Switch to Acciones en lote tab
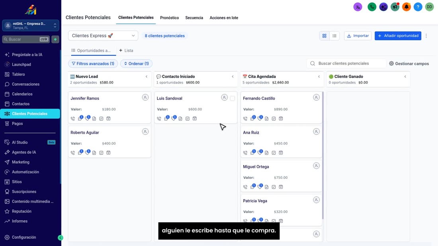This screenshot has width=438, height=246. coord(224,18)
